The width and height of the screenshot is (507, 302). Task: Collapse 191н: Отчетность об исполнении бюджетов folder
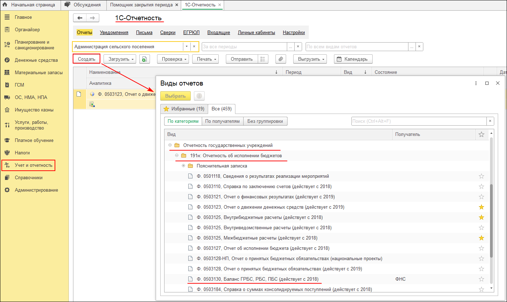tap(177, 155)
